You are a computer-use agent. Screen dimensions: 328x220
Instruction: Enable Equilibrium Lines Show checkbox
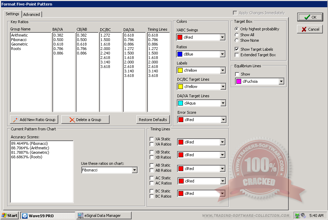pos(237,74)
